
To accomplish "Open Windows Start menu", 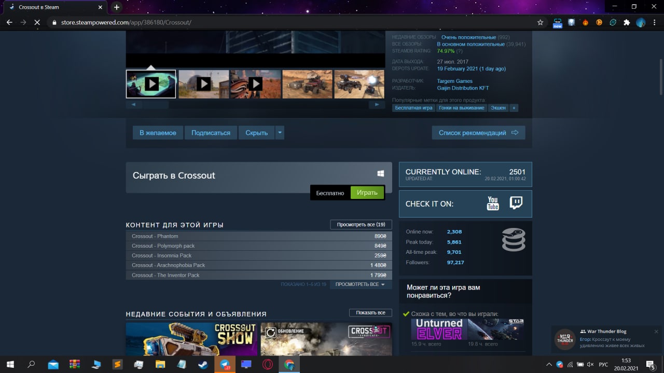I will [10, 364].
